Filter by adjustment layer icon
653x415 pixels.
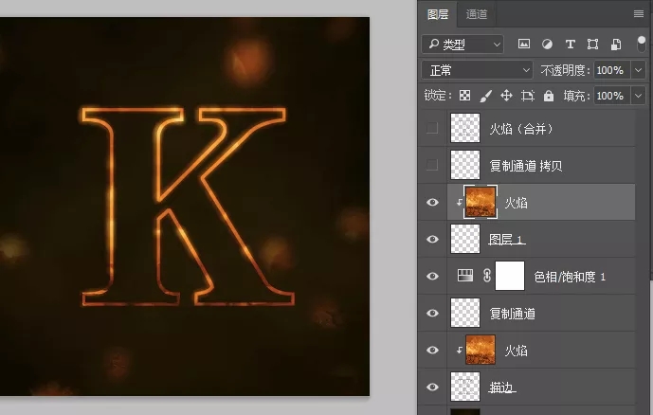[547, 45]
